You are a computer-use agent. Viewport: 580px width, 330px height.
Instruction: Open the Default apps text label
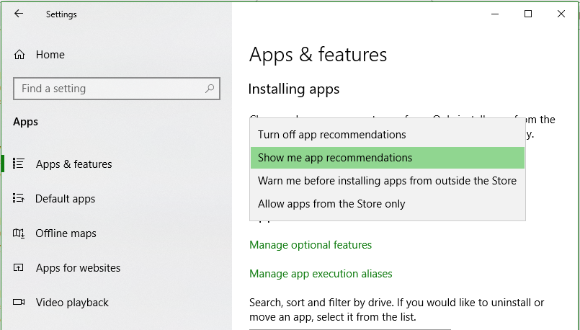point(66,199)
